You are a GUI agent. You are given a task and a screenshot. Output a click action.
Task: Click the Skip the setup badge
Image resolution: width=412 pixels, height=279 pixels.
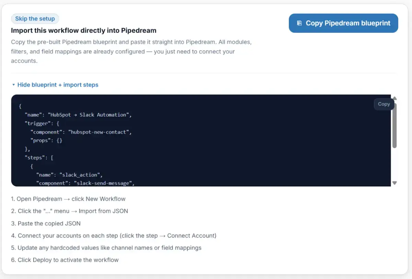click(35, 19)
